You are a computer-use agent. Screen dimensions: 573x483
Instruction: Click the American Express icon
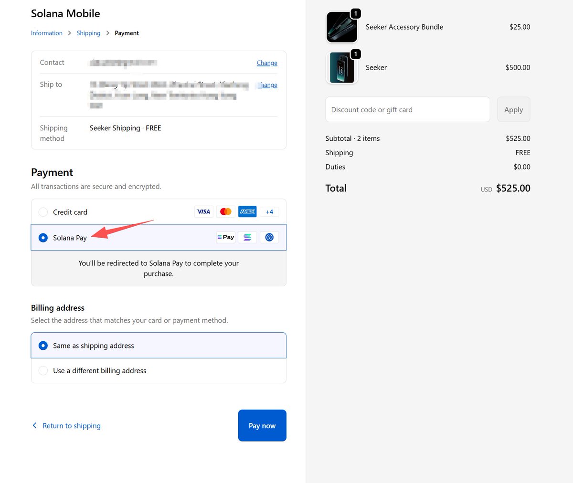[x=247, y=212]
